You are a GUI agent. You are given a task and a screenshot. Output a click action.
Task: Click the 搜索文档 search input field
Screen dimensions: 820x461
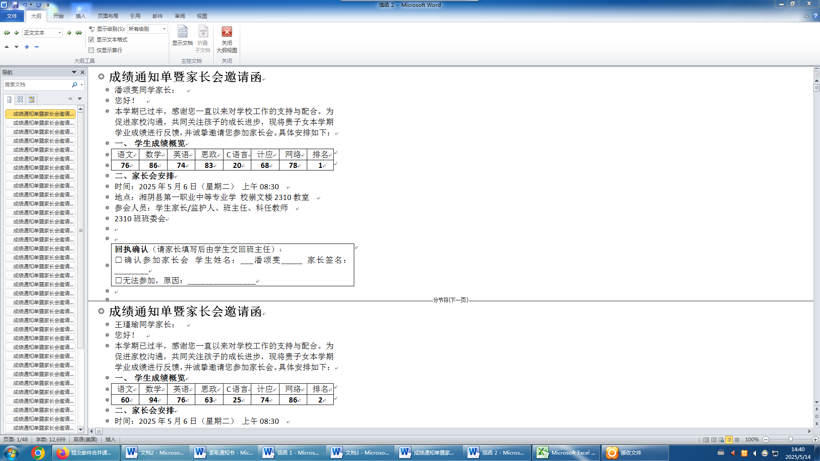coord(37,85)
